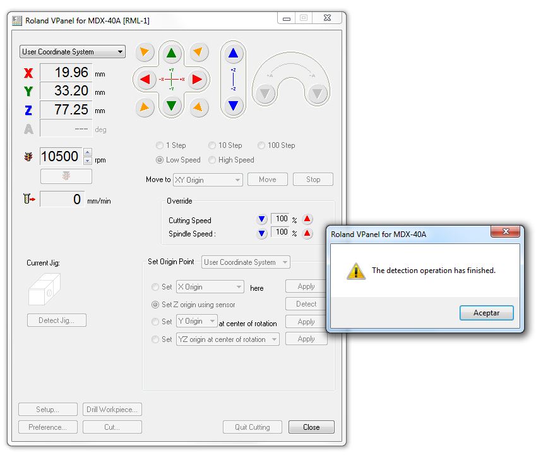
Task: Click Aceptar in the dialog
Action: (x=486, y=313)
